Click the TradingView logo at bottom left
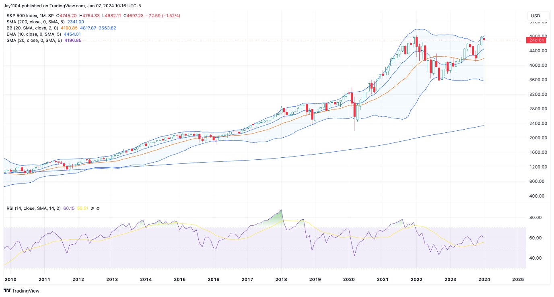 (x=22, y=291)
